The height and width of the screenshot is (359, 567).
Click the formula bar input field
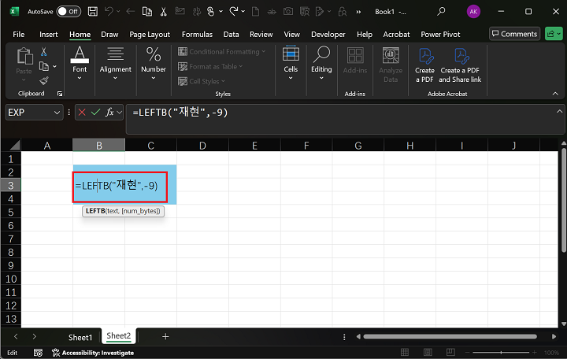pyautogui.click(x=339, y=113)
